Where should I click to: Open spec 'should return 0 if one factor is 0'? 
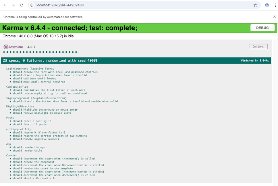click(x=39, y=132)
